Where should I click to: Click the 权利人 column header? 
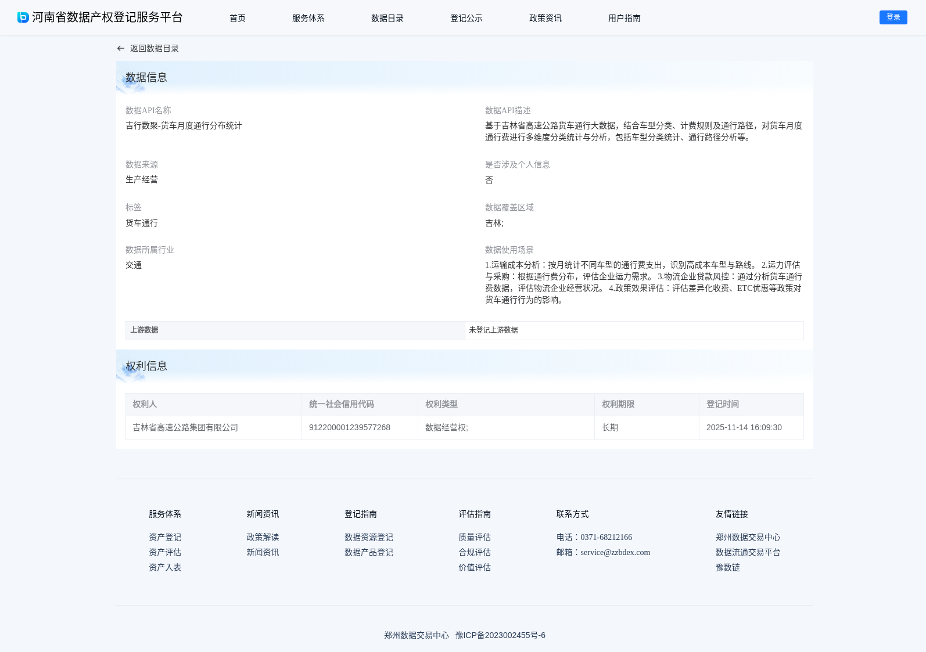(x=214, y=405)
